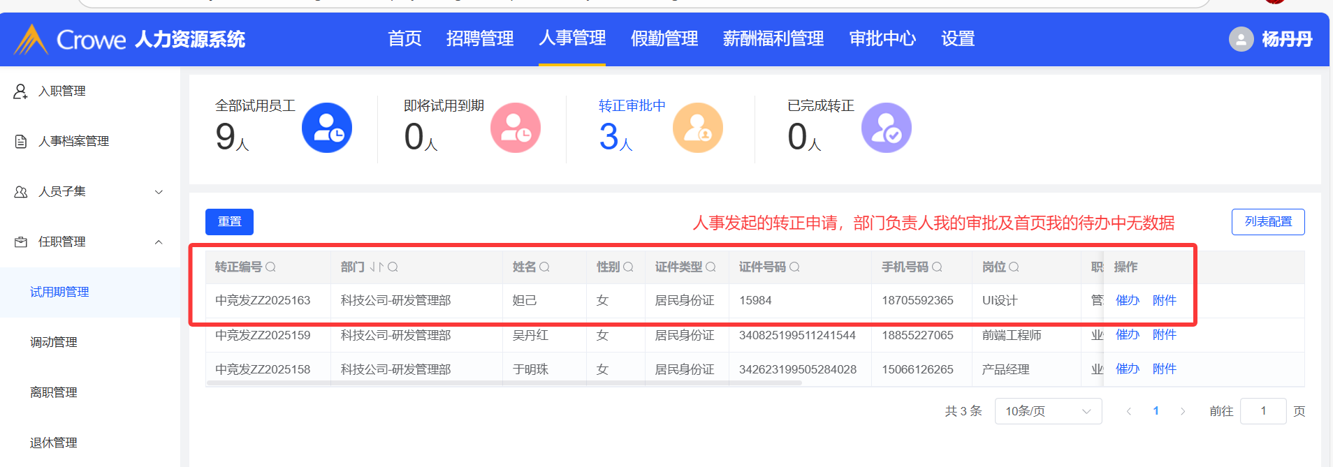
Task: Click the 任职管理 briefcase icon
Action: (21, 242)
